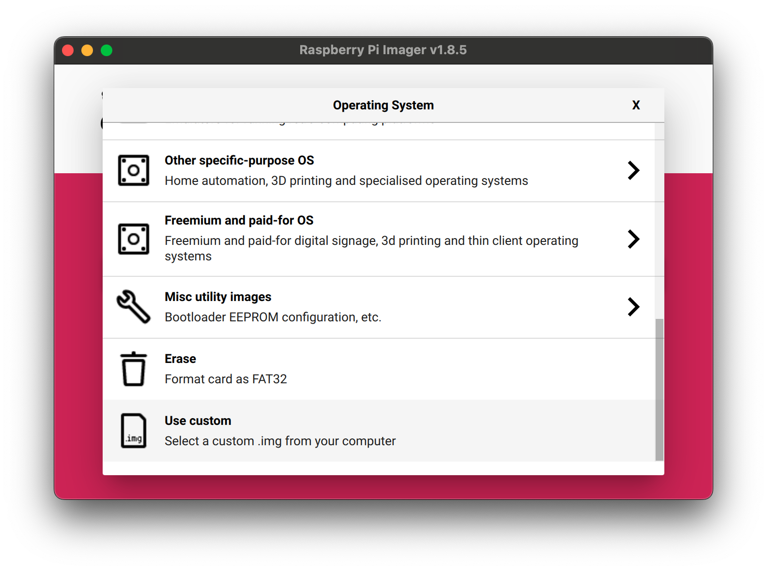Open the "Misc utility images" entry label
The image size is (767, 571).
218,297
